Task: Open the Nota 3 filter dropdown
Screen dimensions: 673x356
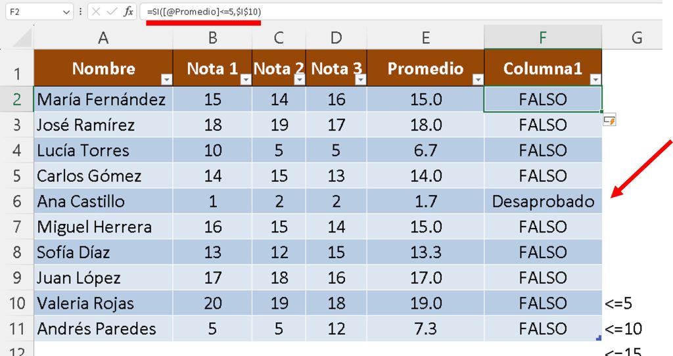Action: pos(360,79)
